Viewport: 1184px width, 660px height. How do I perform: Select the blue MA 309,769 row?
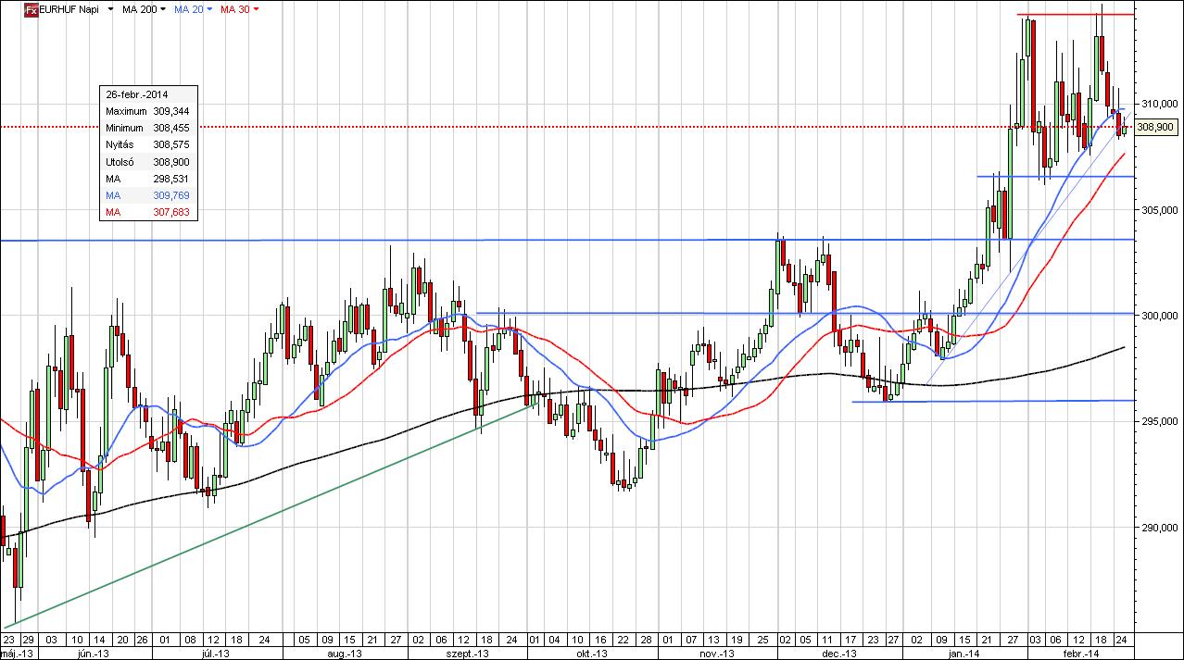148,196
